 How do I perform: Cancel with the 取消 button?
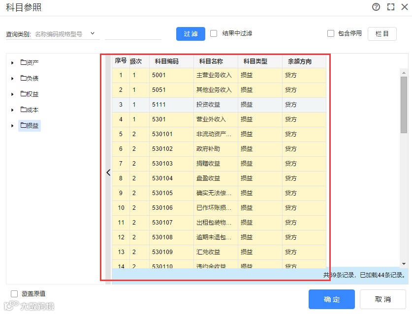tap(383, 299)
